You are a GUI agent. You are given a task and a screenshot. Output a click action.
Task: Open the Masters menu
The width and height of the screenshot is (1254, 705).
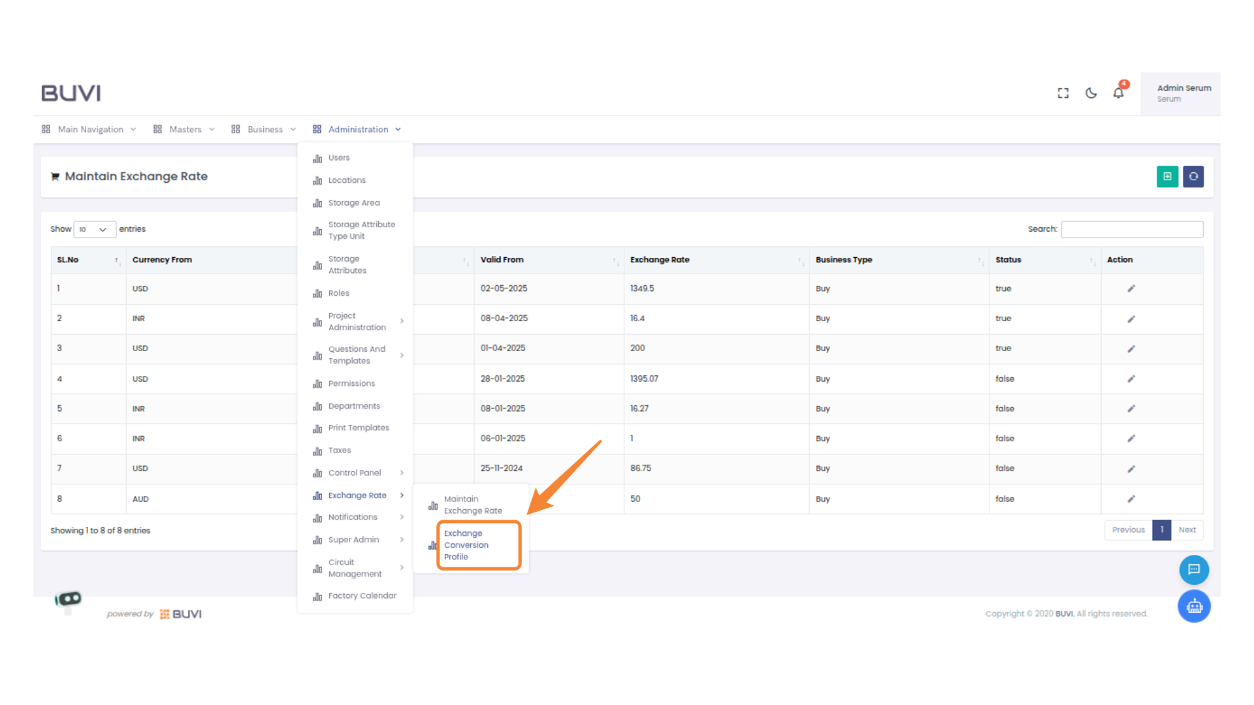coord(185,129)
